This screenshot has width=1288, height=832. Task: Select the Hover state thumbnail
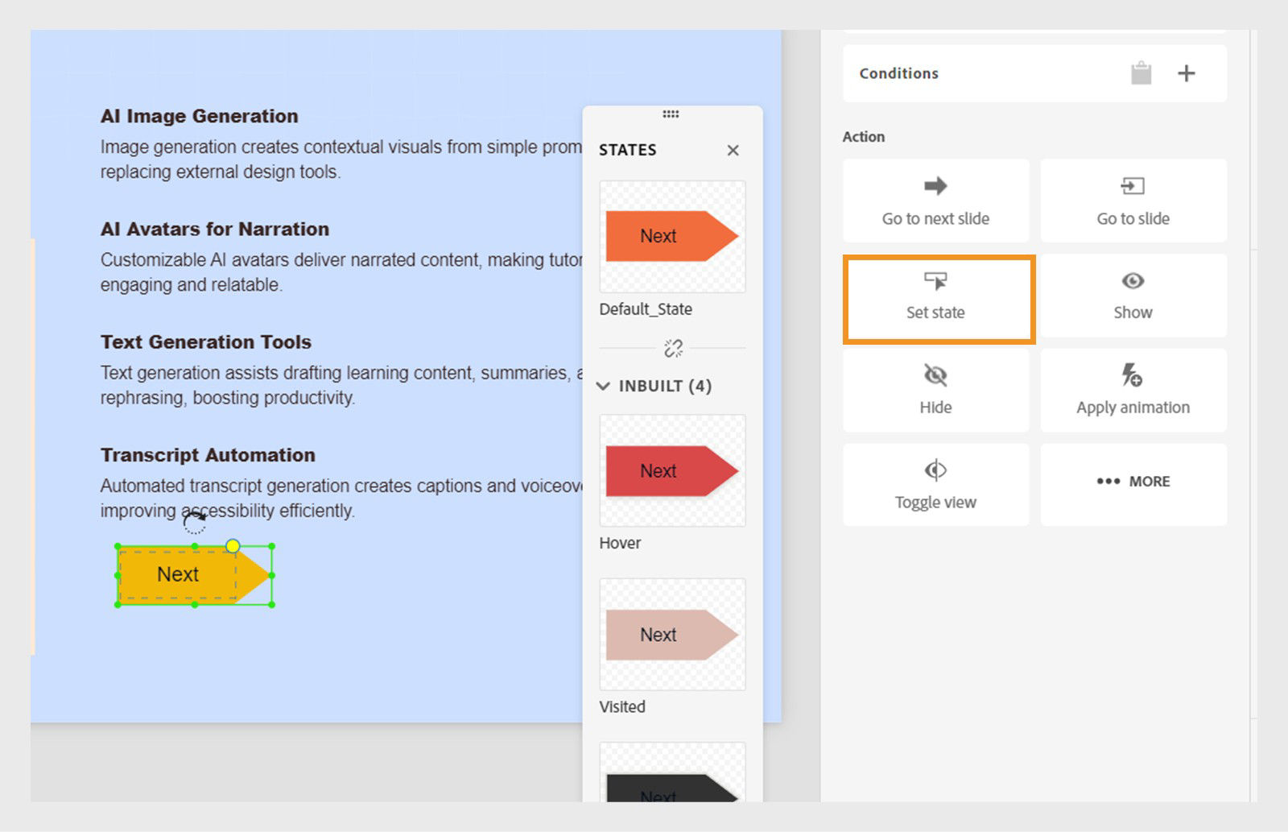(x=672, y=471)
